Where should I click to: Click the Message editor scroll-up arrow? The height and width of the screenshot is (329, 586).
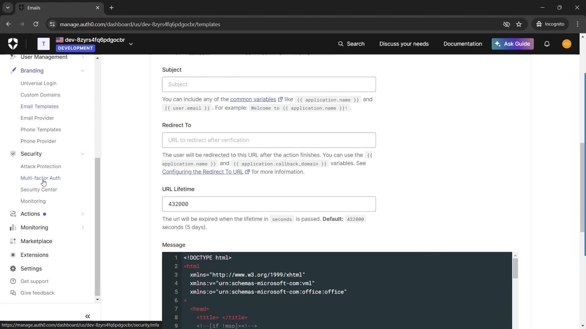point(515,255)
